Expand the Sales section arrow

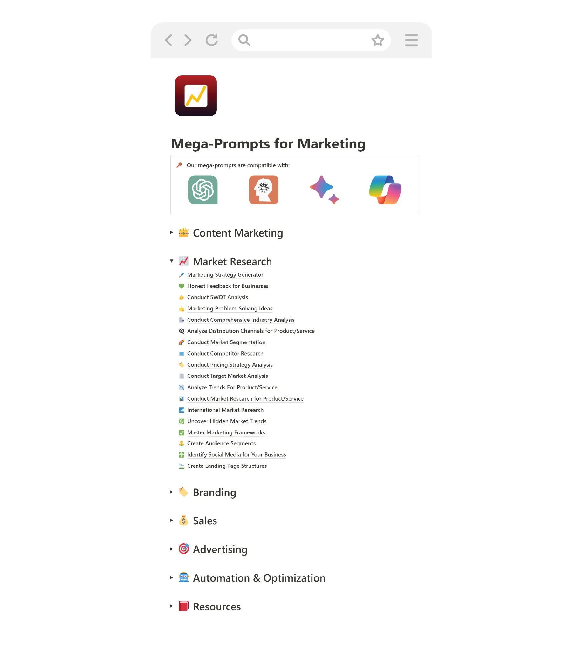click(171, 520)
